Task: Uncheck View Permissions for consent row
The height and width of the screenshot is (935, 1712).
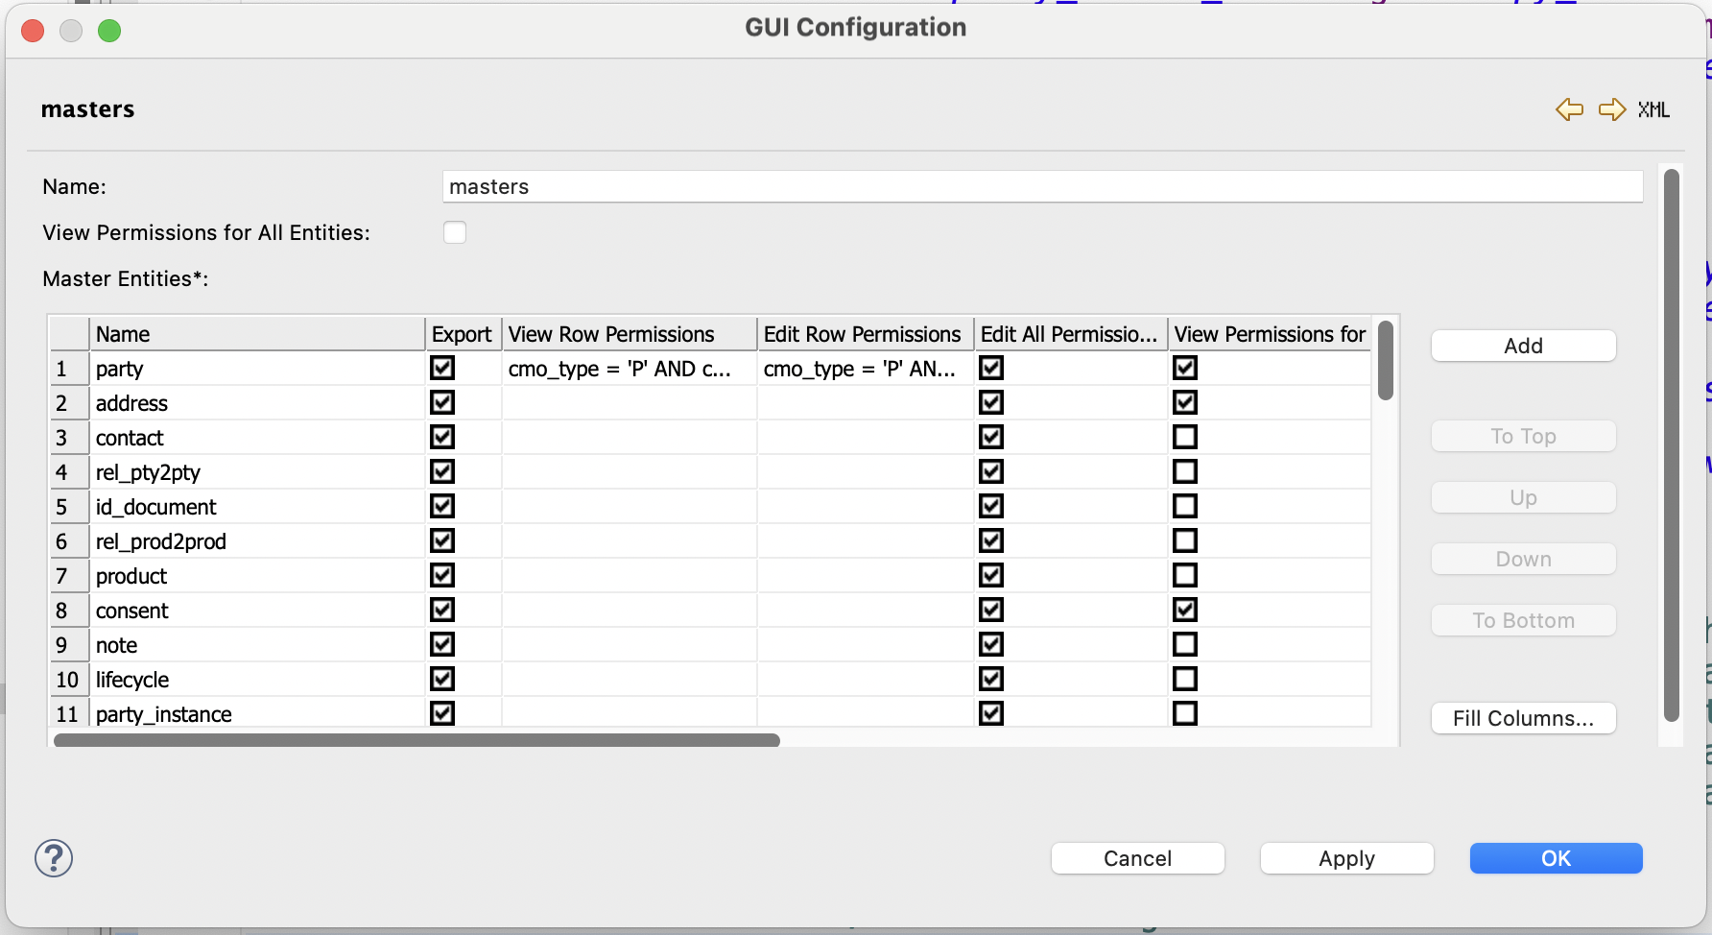Action: pyautogui.click(x=1185, y=611)
